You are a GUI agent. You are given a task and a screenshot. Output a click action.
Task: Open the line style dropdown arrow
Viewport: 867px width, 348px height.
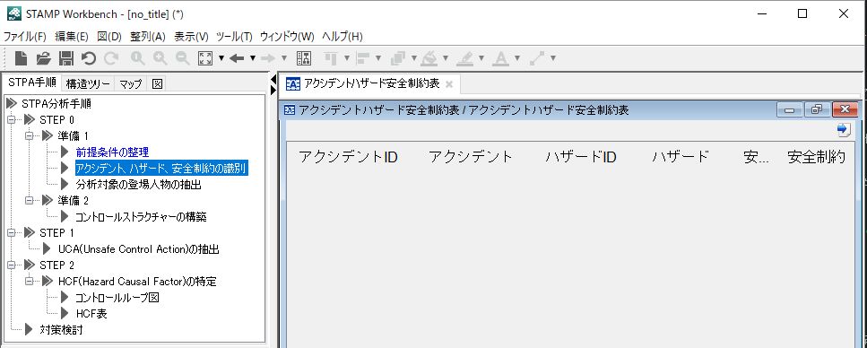tap(552, 58)
